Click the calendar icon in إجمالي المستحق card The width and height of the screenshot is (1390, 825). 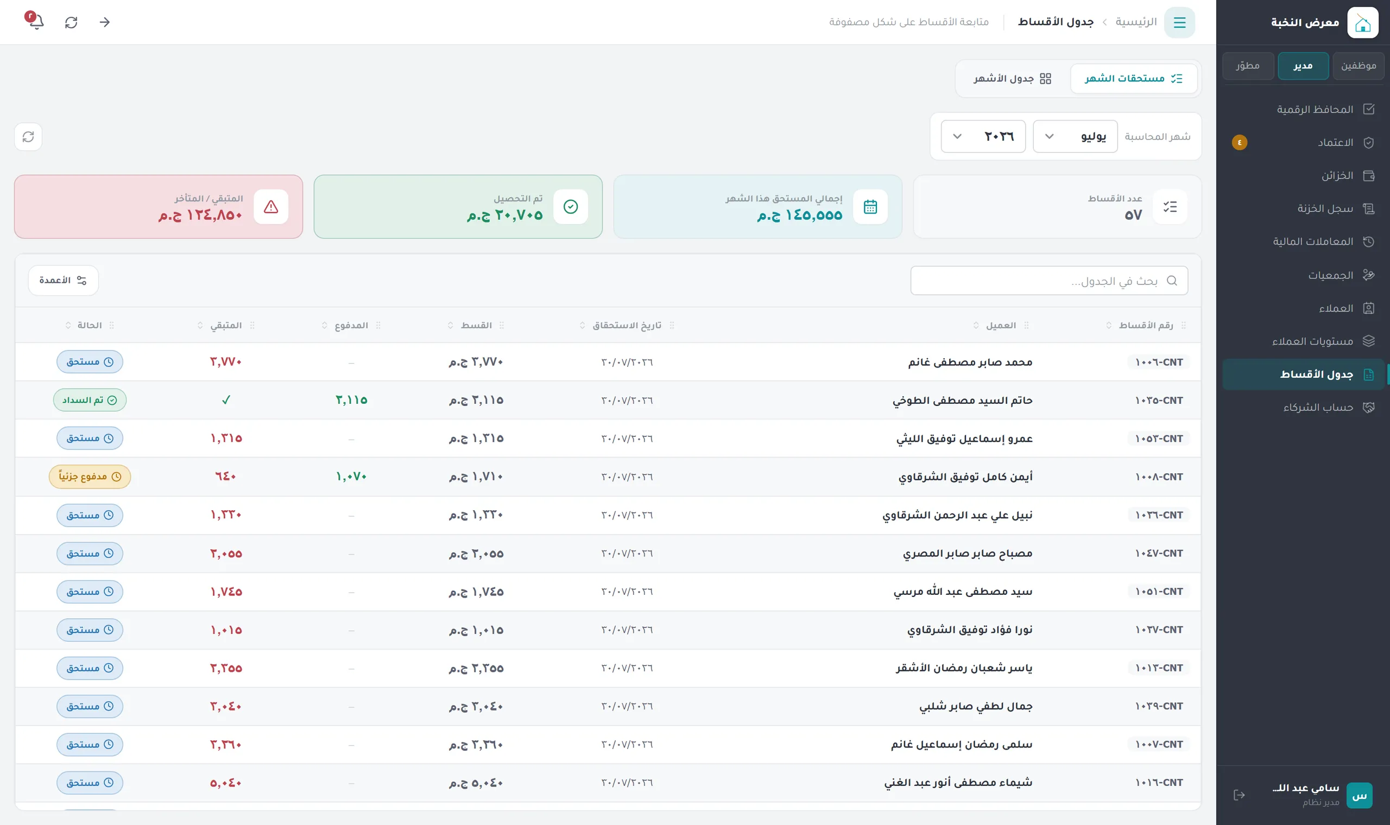coord(870,207)
